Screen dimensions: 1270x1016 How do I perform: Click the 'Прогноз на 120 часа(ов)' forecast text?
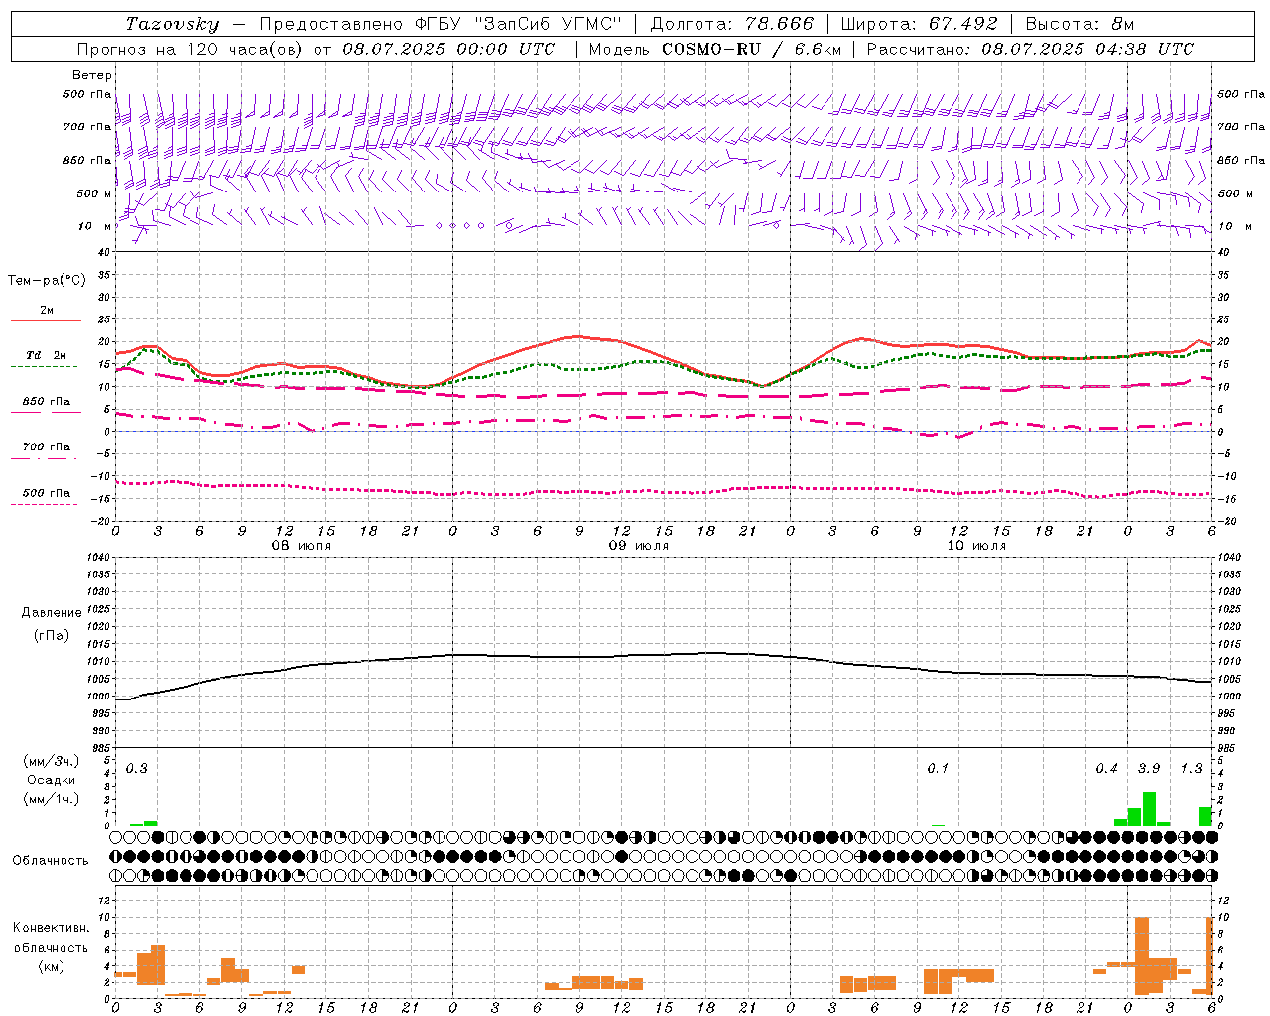point(191,49)
